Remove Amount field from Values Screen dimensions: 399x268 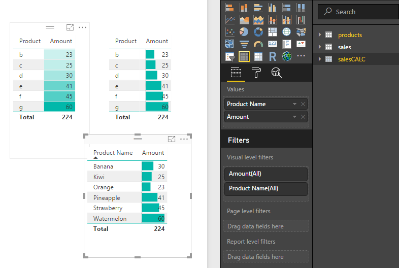[303, 117]
